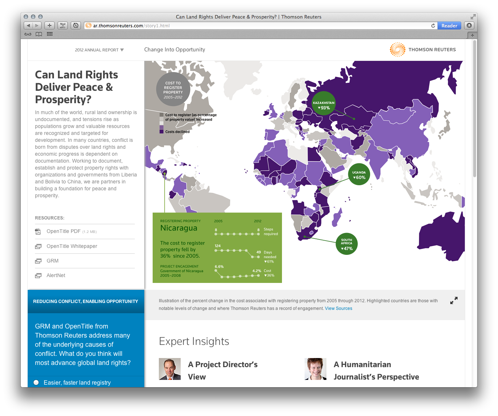Open the OpenTitle PDF resource link
The height and width of the screenshot is (416, 498).
[71, 232]
